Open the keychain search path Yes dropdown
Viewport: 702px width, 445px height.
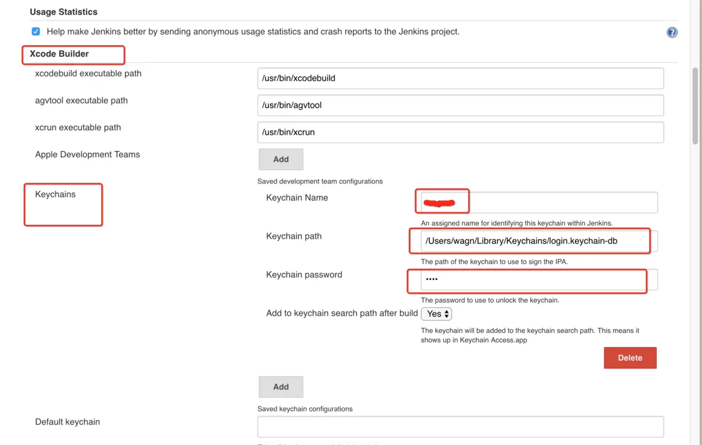tap(436, 314)
